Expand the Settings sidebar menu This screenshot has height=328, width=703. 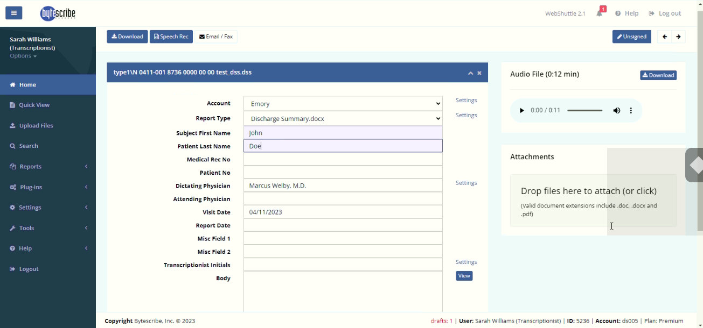pyautogui.click(x=48, y=208)
